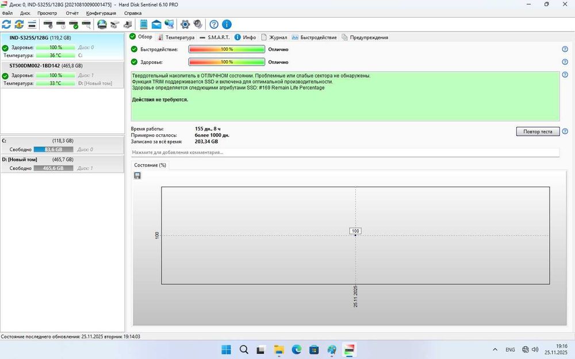Screen dimensions: 575x359
Task: Open the Диск menu
Action: coord(25,13)
